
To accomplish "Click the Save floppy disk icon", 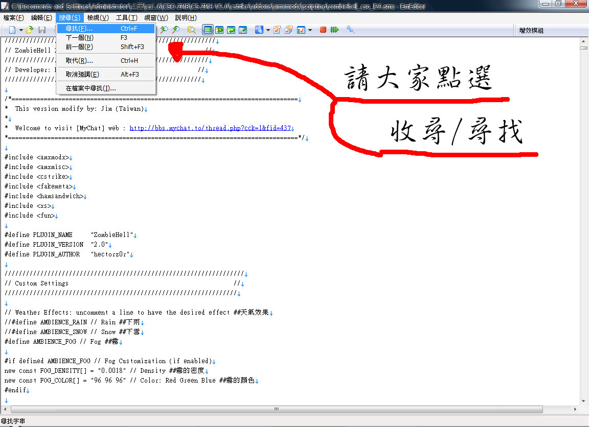I will pos(42,30).
